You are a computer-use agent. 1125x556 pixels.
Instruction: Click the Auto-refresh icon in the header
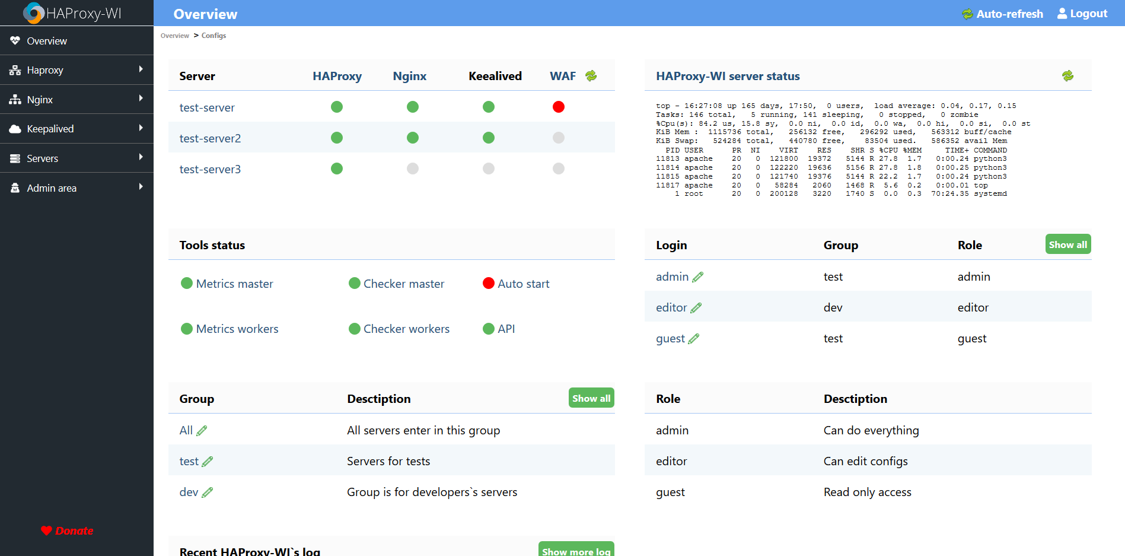coord(967,13)
